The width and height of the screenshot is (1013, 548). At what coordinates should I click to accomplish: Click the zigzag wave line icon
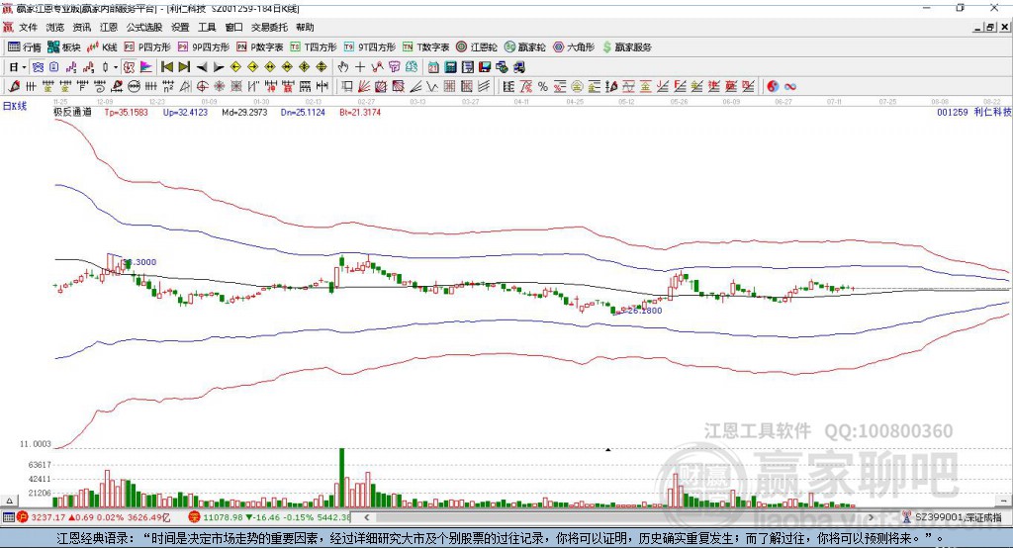432,87
